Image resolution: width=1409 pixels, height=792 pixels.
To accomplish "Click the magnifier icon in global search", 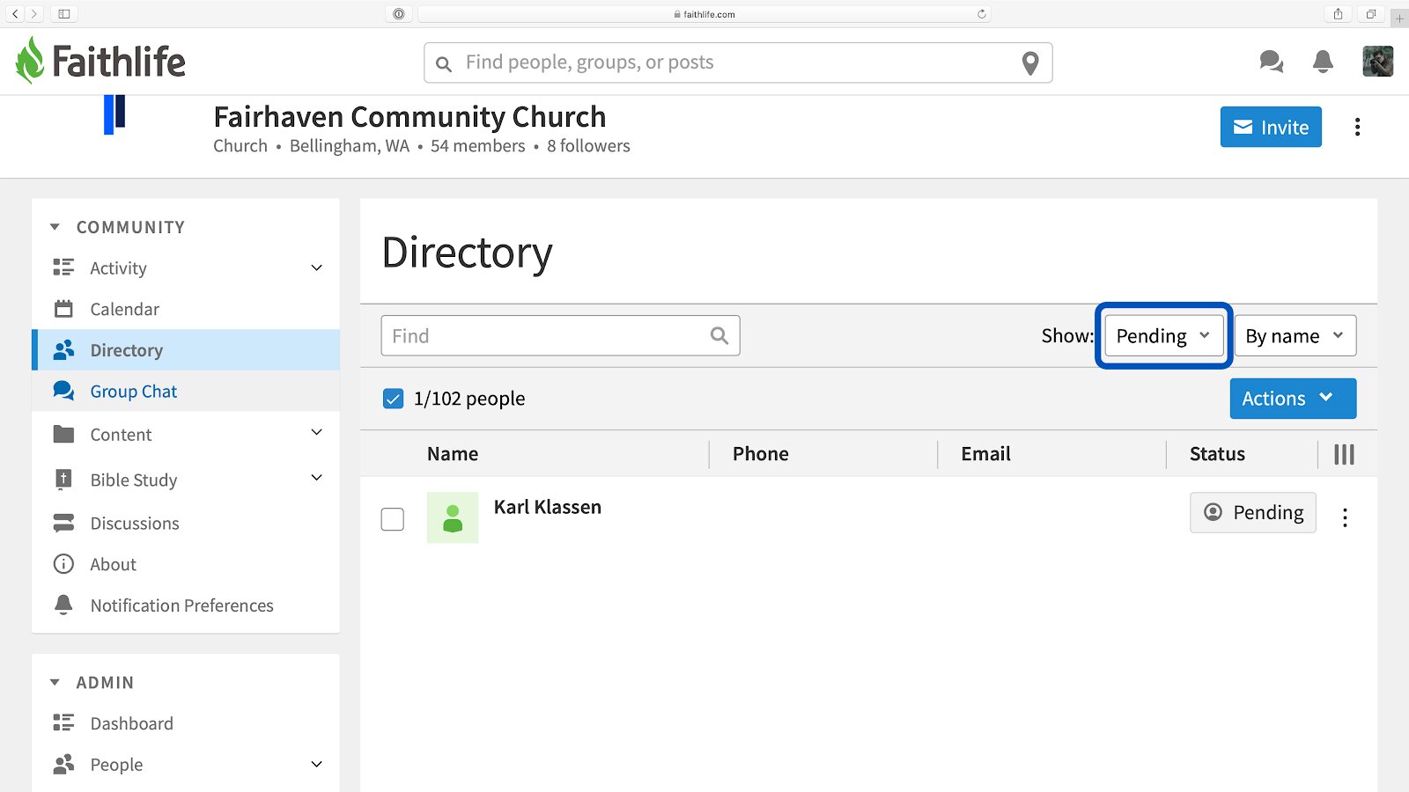I will 444,64.
